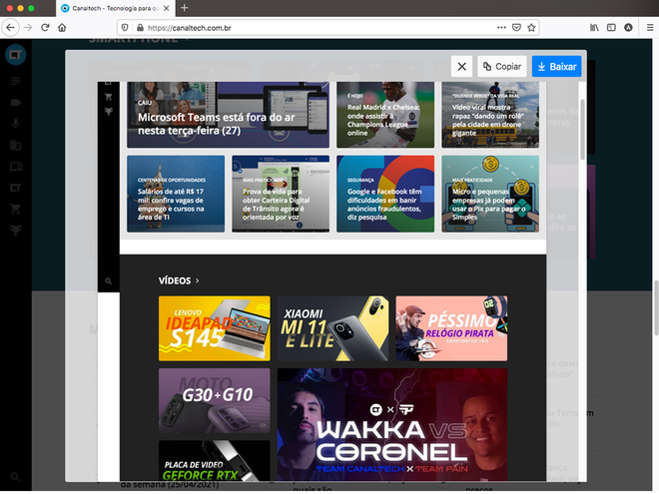The image size is (659, 494).
Task: Download the screenshot with Baixar
Action: 556,67
